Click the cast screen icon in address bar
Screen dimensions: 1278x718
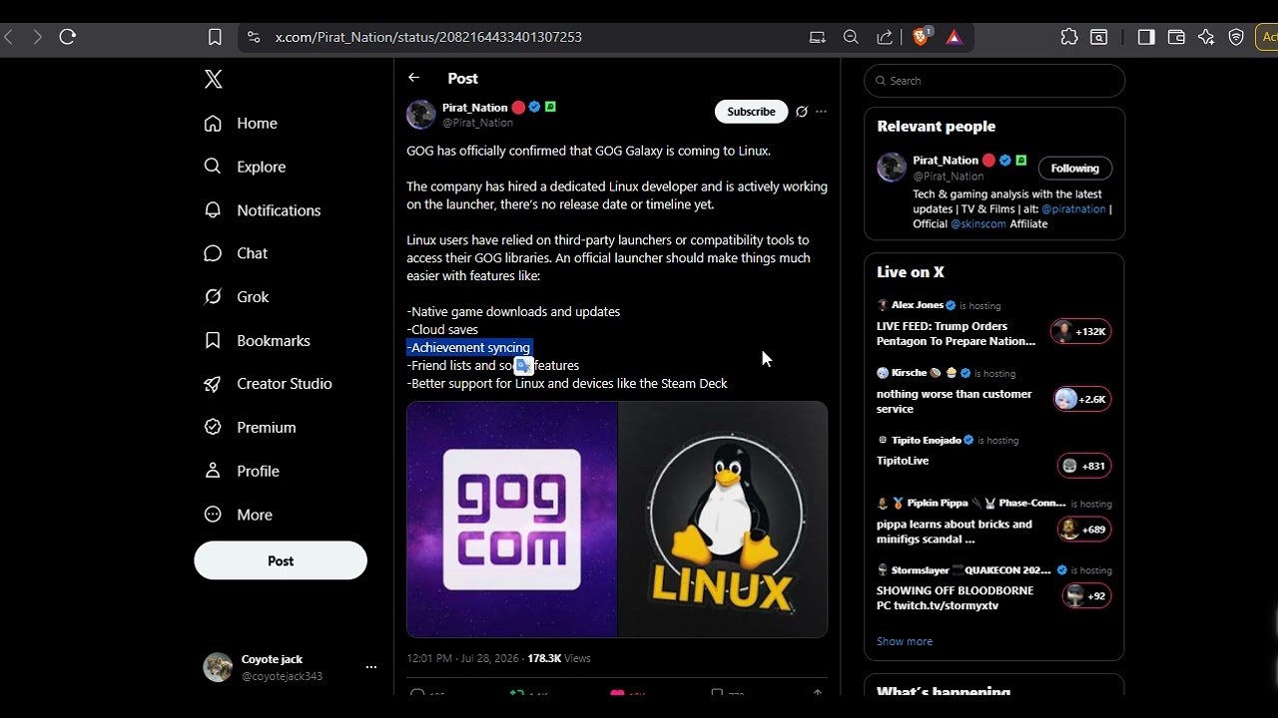818,37
